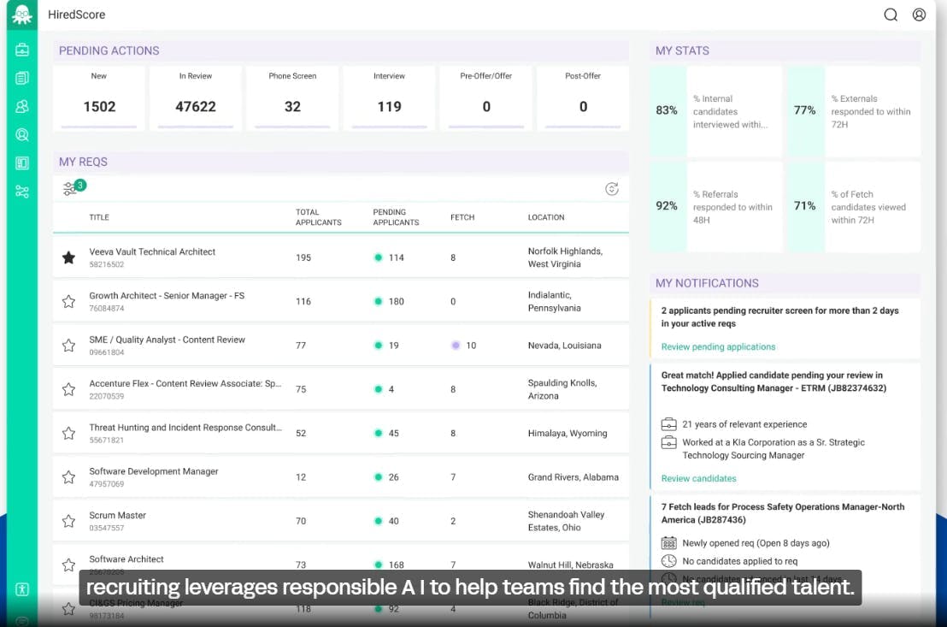Viewport: 947px width, 627px height.
Task: Sort by Pending Applicants column header
Action: click(396, 217)
